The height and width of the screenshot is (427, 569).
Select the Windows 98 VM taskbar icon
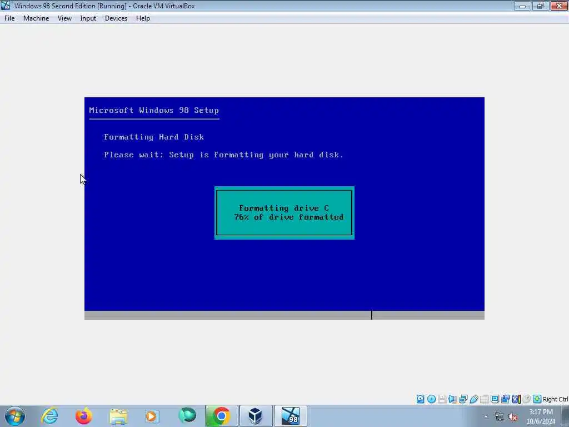290,416
